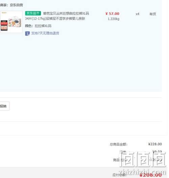Click the red ¥57.00 unit price

(112, 14)
